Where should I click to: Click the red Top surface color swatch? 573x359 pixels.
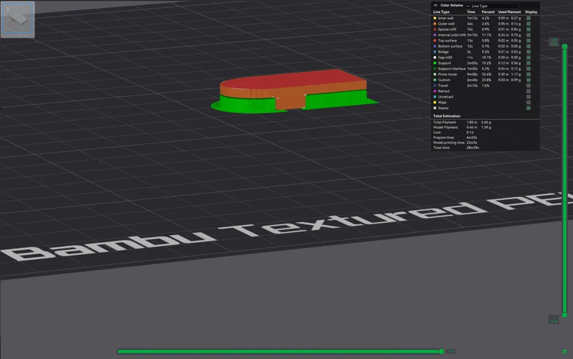435,41
